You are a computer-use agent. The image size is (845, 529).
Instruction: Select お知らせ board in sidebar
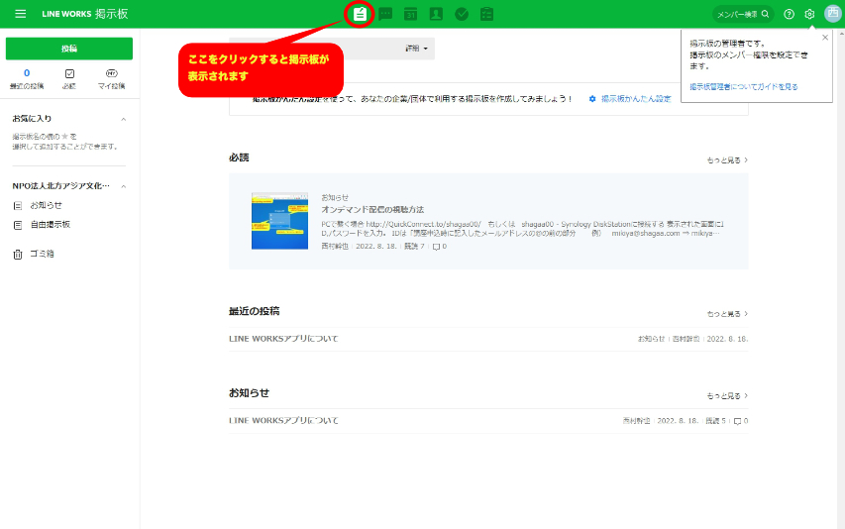[46, 205]
